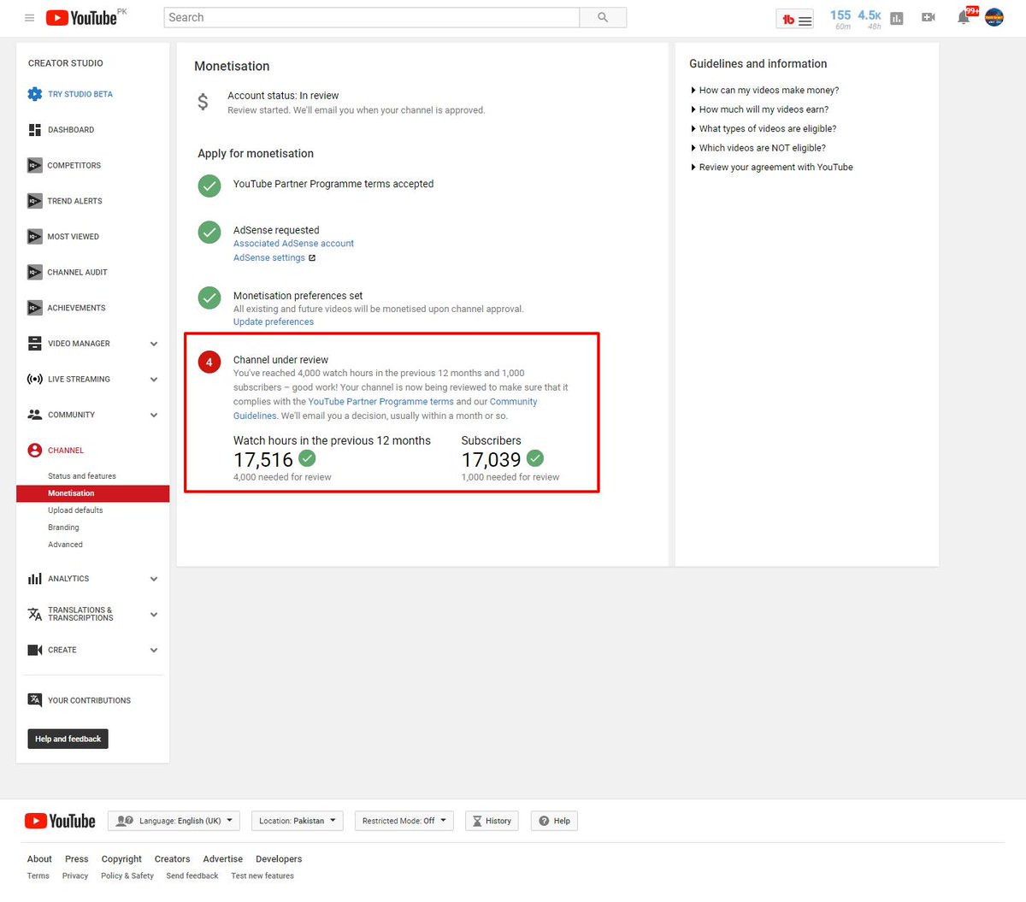This screenshot has width=1026, height=902.
Task: Open YouTube Partner Programme terms link
Action: 380,402
